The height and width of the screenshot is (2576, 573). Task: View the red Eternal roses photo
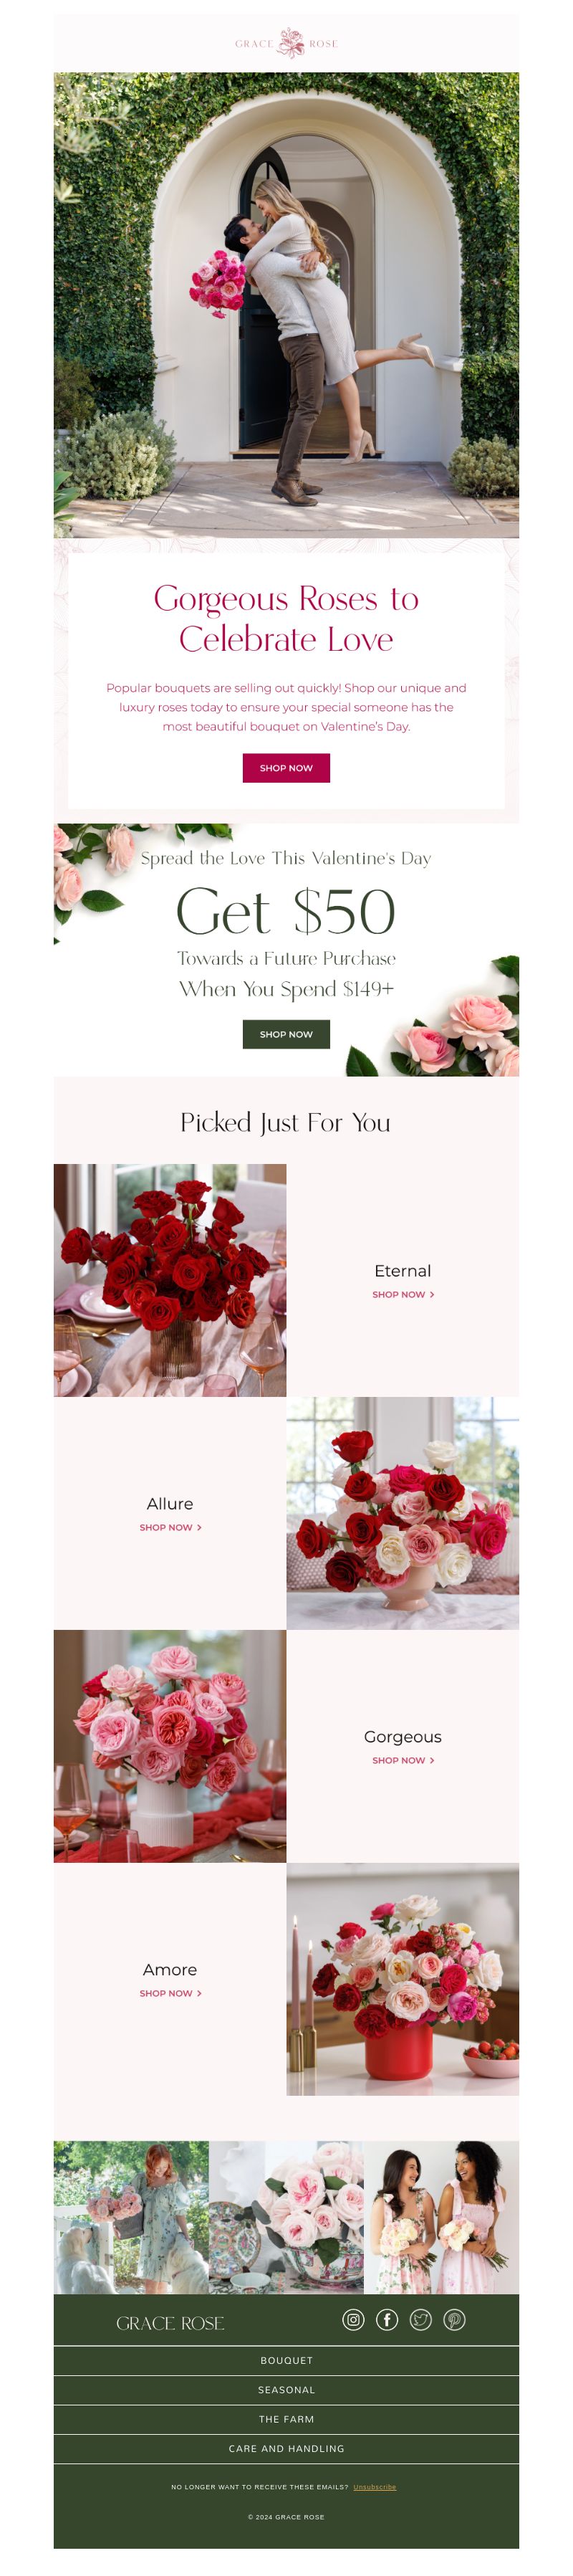[170, 1280]
